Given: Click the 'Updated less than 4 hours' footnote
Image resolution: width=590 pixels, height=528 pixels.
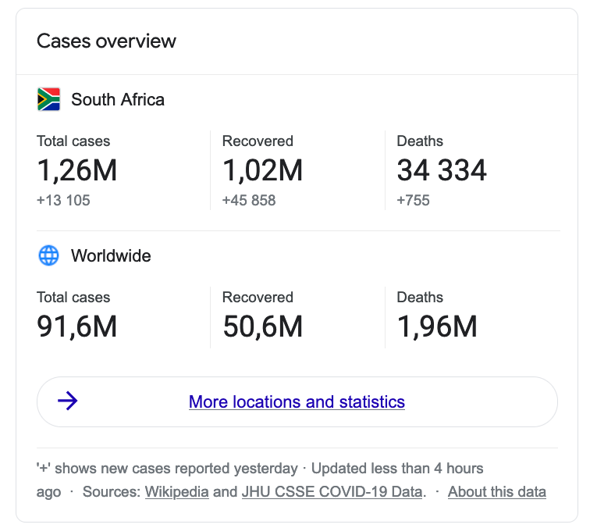Looking at the screenshot, I should (397, 468).
